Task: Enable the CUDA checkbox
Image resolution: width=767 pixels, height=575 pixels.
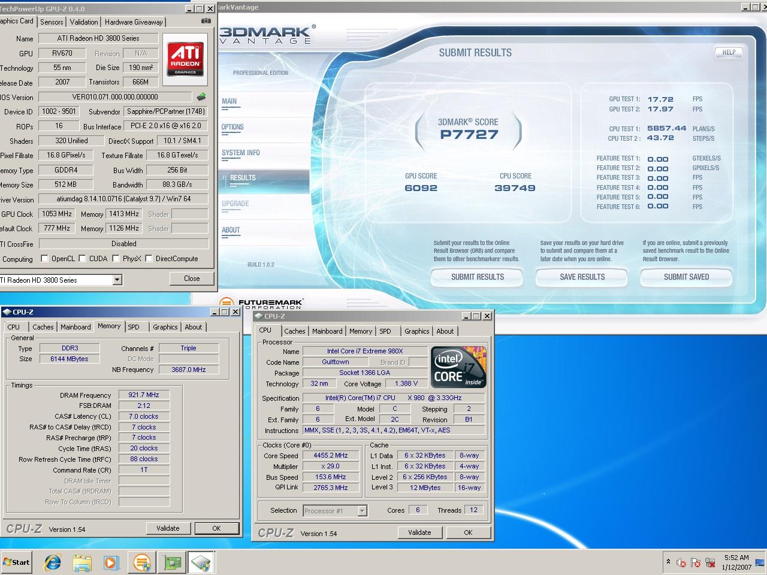Action: click(x=83, y=258)
